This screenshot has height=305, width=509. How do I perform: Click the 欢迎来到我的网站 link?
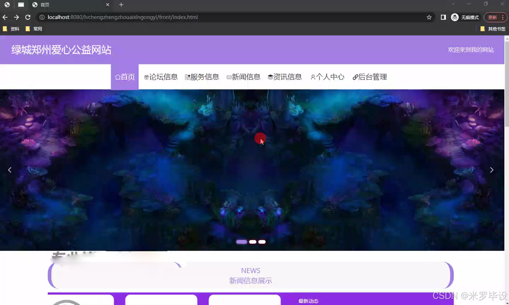tap(470, 50)
